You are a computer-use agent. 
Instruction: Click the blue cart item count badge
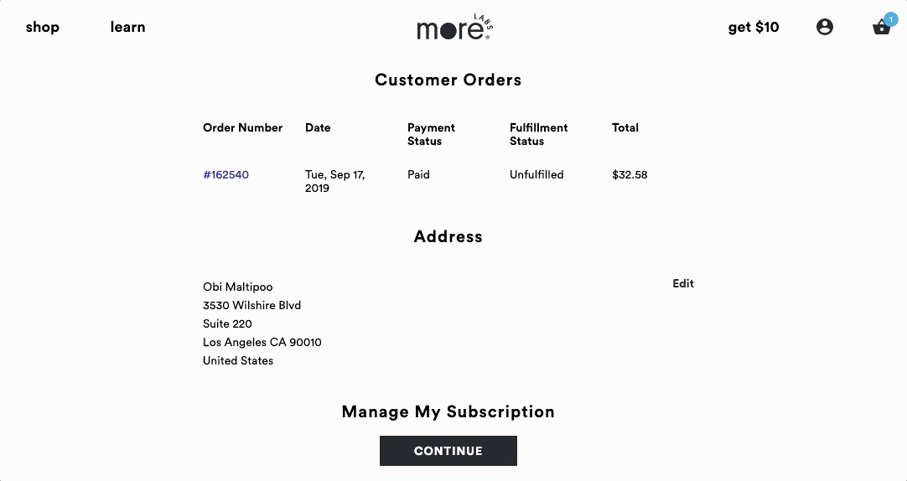click(891, 18)
